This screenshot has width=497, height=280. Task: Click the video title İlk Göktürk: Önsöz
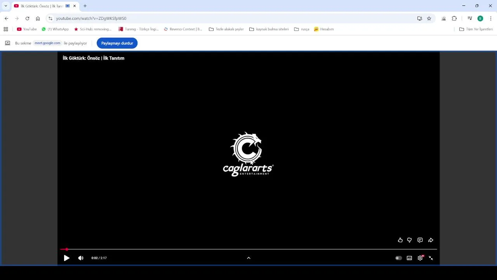[x=94, y=58]
